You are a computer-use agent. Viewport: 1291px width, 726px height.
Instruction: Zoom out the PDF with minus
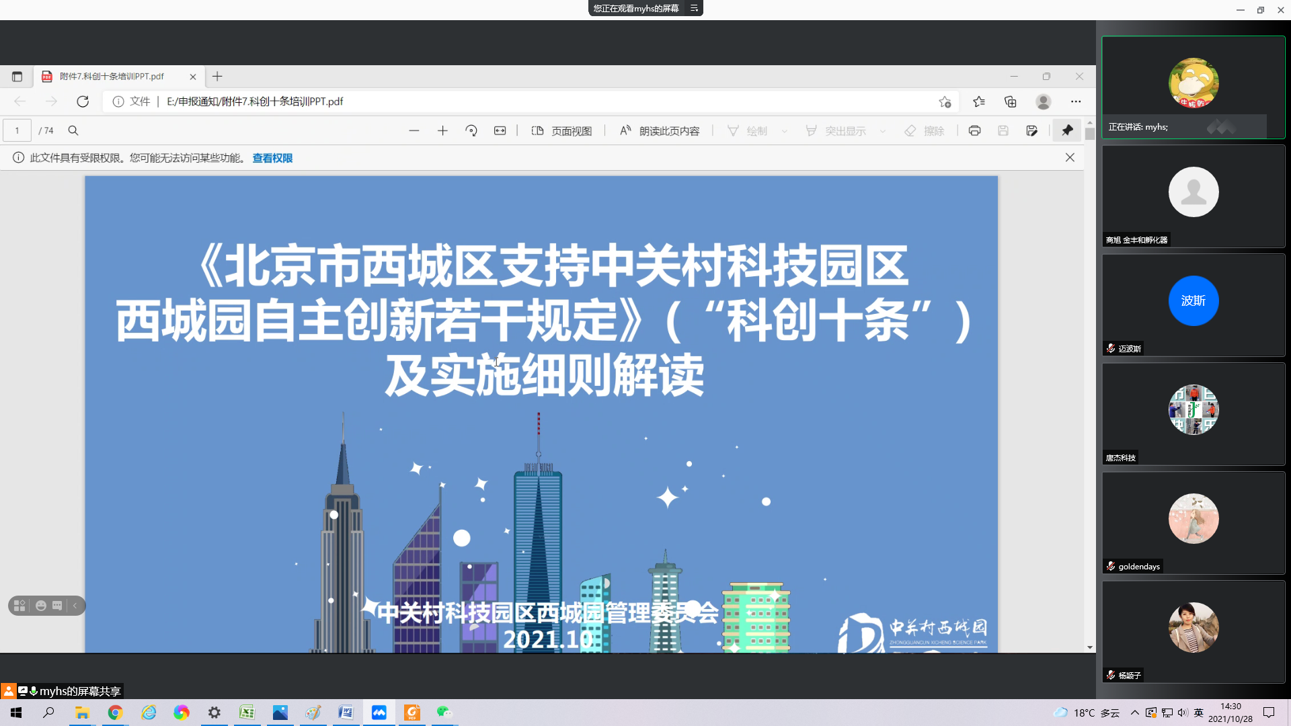pyautogui.click(x=414, y=130)
